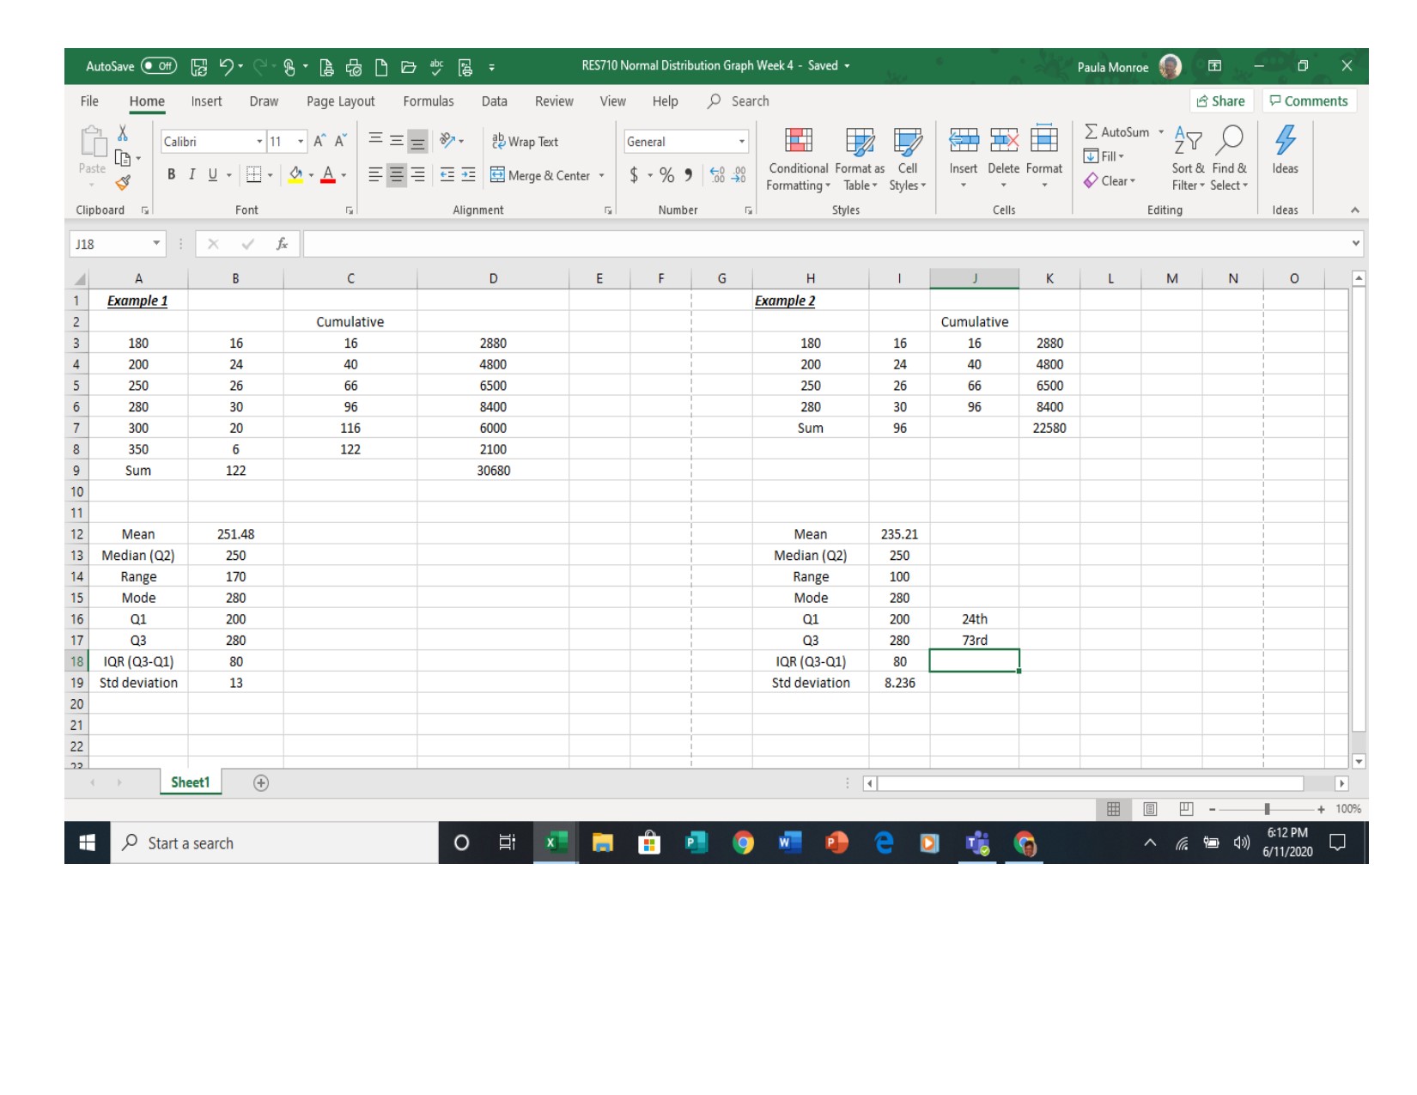Click the Cut scissors icon
1417x1095 pixels.
pos(123,132)
